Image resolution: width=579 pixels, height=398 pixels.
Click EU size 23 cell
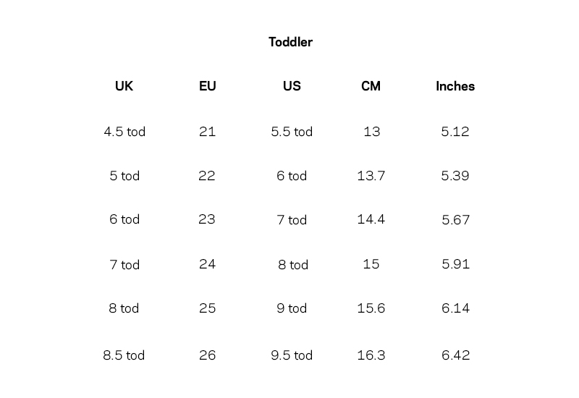[x=207, y=219]
